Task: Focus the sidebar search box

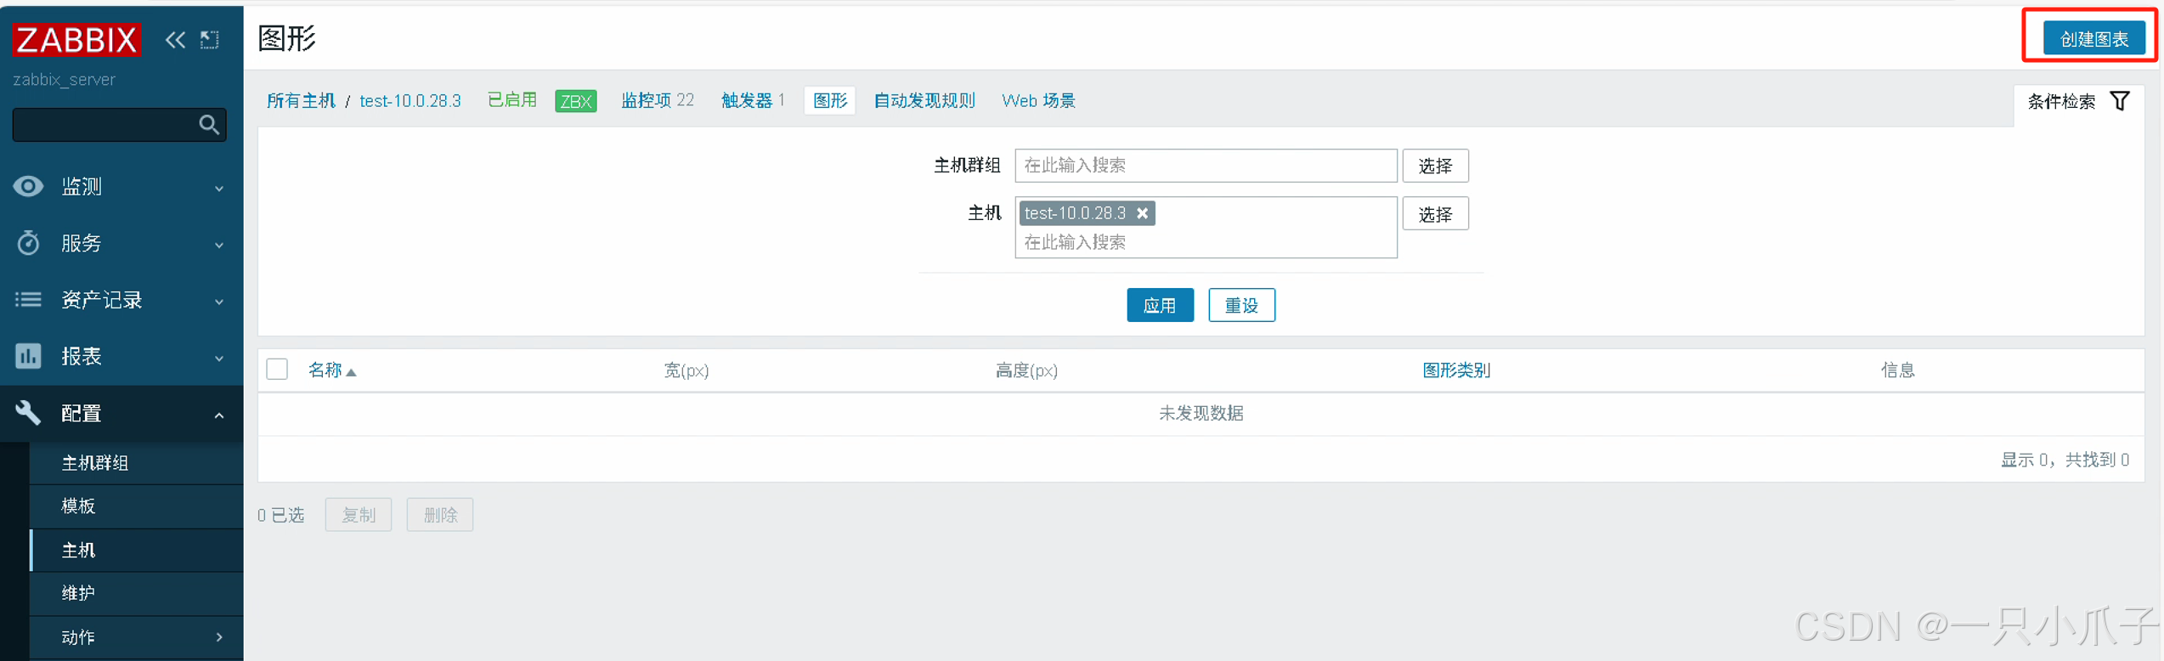Action: 119,125
